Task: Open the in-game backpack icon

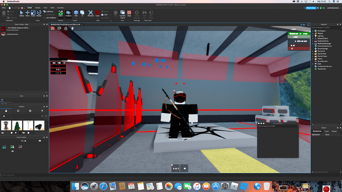Action: point(65,28)
